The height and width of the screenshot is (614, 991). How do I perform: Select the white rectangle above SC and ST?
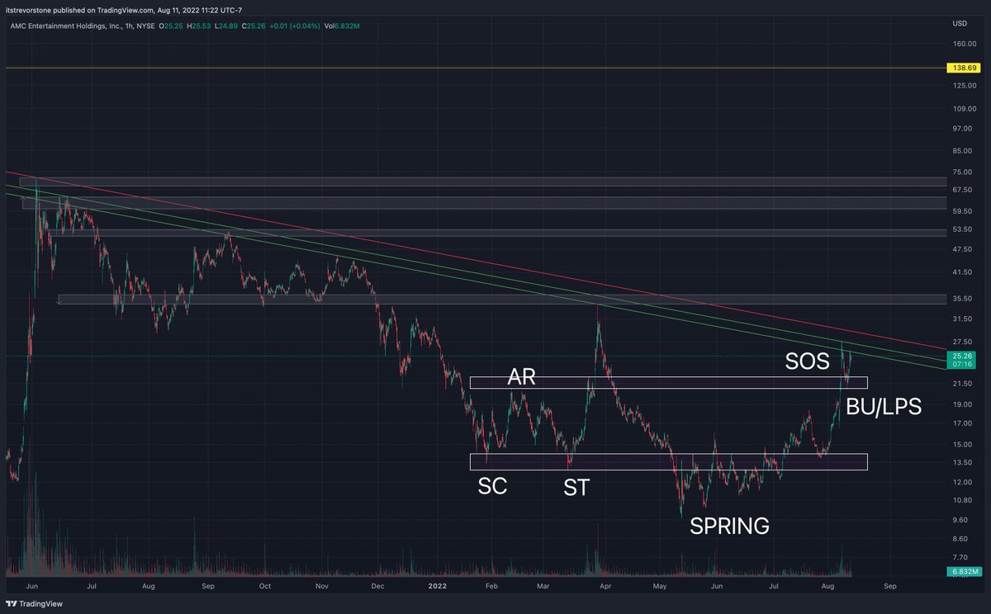click(x=669, y=461)
